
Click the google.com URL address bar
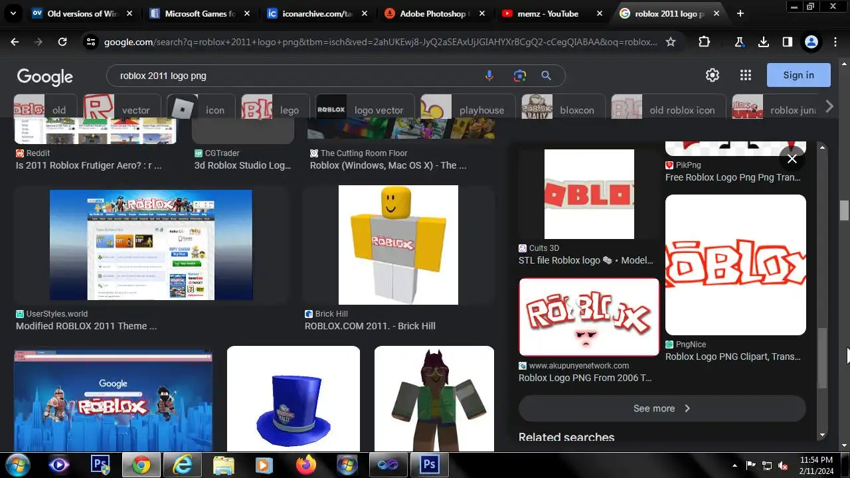click(381, 42)
